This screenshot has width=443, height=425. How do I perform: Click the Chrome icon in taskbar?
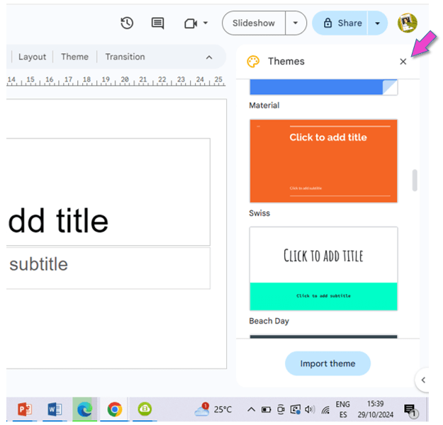coord(114,409)
